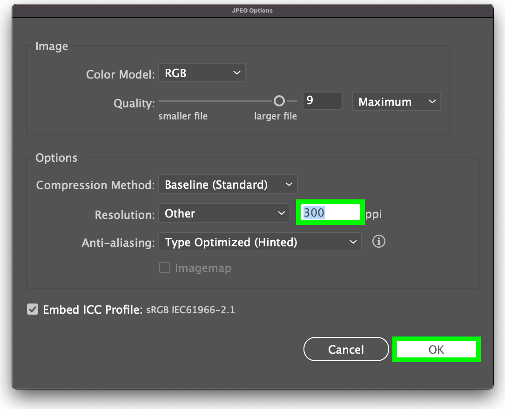Select the quality value field showing 9
505x409 pixels.
[x=322, y=100]
